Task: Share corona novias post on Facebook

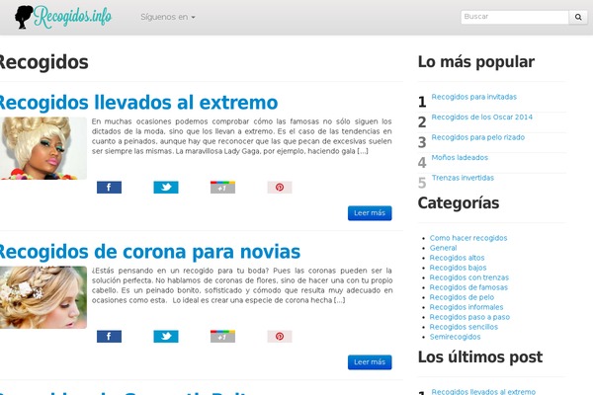Action: (109, 337)
